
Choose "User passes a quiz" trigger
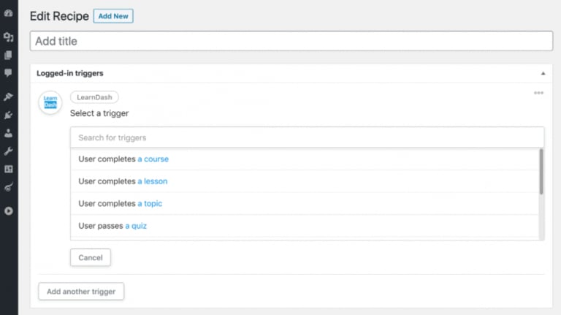112,226
